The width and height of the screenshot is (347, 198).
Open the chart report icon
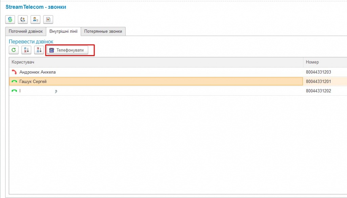pos(48,19)
